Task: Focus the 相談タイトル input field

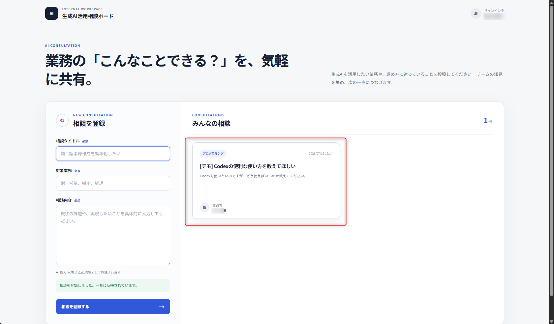Action: [113, 154]
